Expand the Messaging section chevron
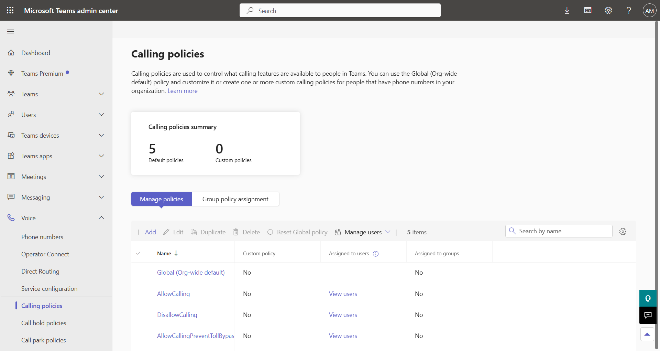660x351 pixels. [101, 197]
